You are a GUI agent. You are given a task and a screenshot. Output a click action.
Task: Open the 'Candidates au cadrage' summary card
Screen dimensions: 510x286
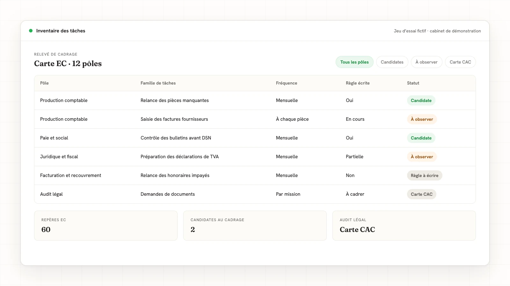point(255,226)
